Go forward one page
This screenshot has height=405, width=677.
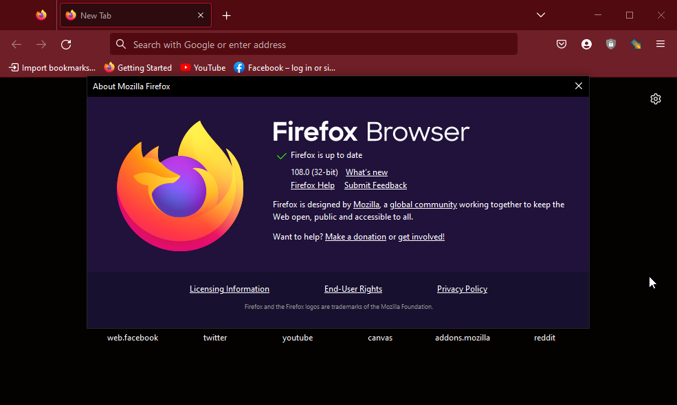[x=41, y=45]
